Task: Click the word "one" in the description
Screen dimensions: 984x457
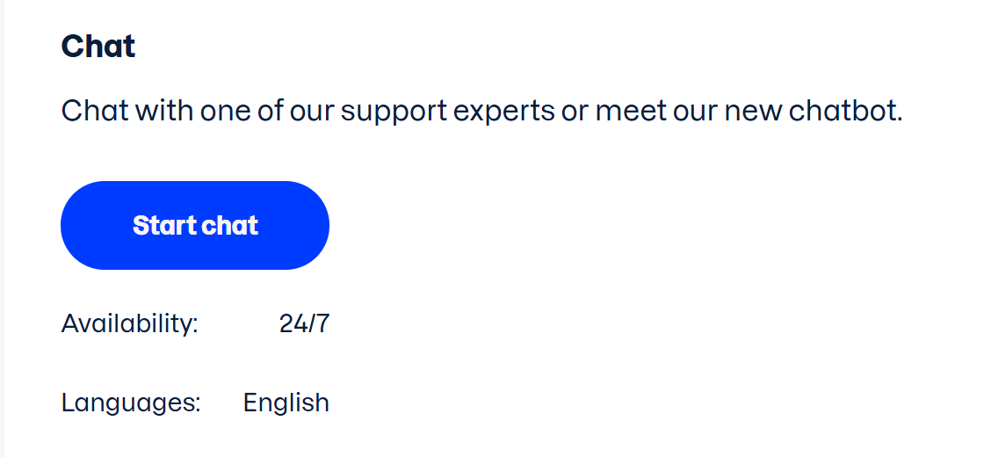Action: pyautogui.click(x=224, y=112)
